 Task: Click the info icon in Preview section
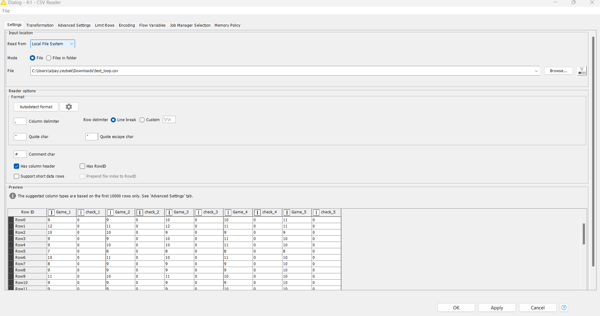(13, 196)
